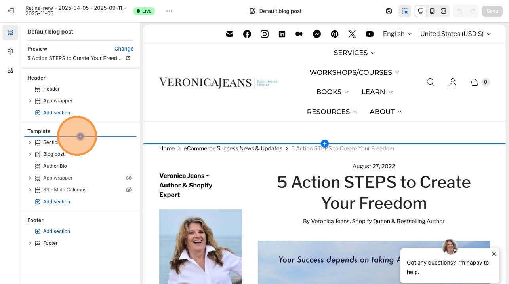Toggle the inspector selection tool
Screen dimensions: 509x284
coord(405,11)
